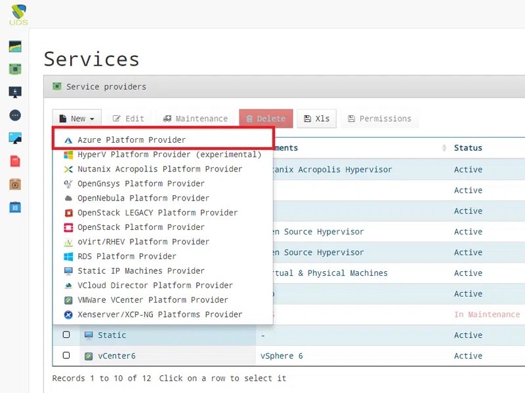
Task: Choose RDS Platform Provider
Action: click(163, 256)
